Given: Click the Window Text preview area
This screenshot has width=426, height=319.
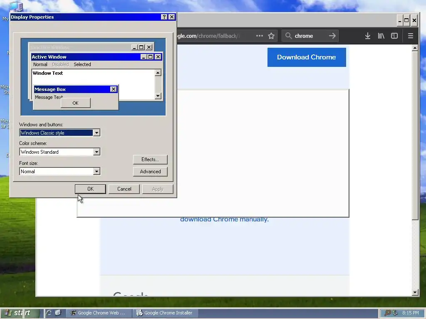Looking at the screenshot, I should pyautogui.click(x=93, y=84).
